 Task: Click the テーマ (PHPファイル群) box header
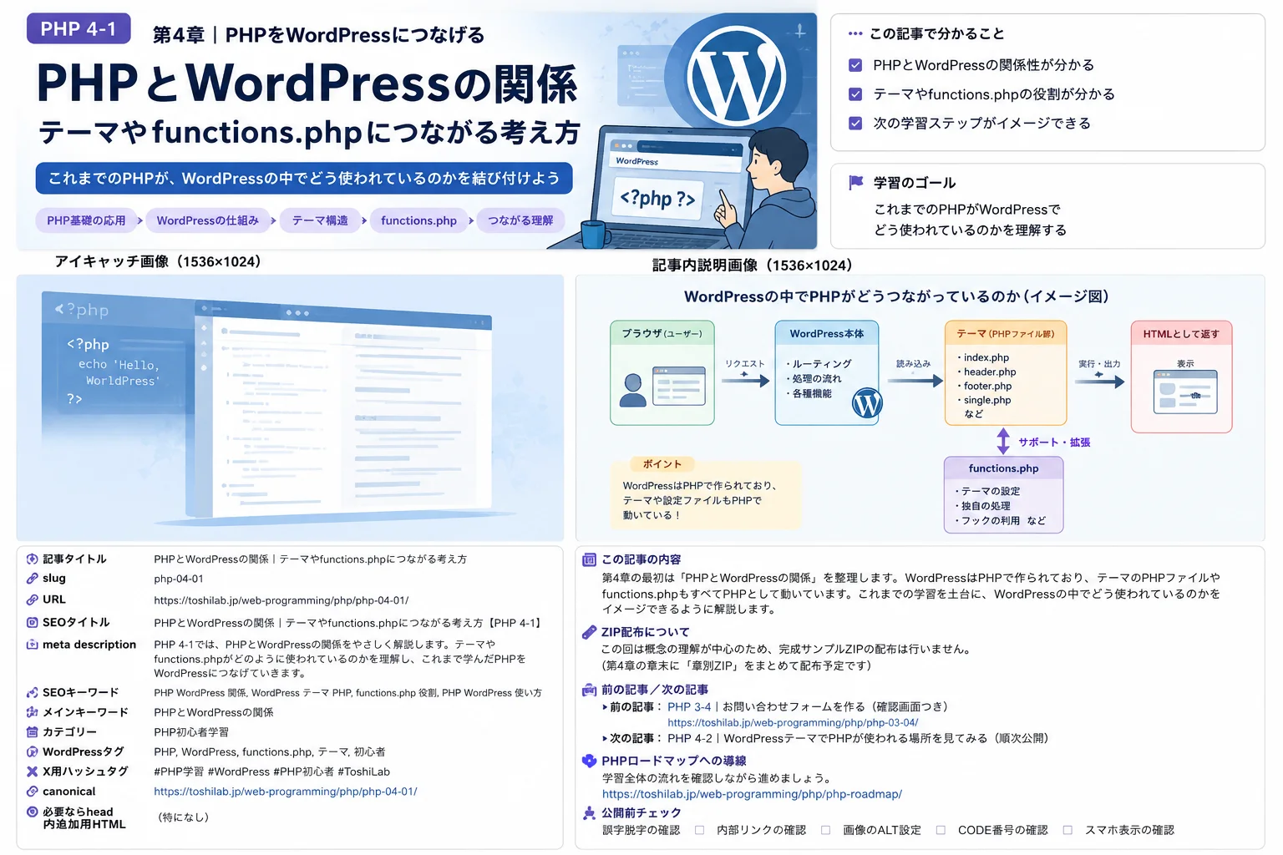tap(1006, 333)
